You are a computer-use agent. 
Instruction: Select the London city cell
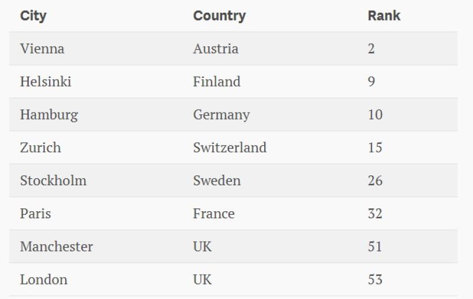coord(43,280)
